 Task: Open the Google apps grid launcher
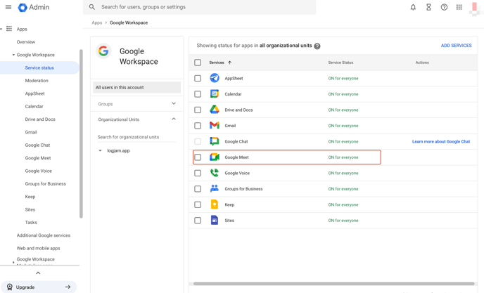click(459, 7)
